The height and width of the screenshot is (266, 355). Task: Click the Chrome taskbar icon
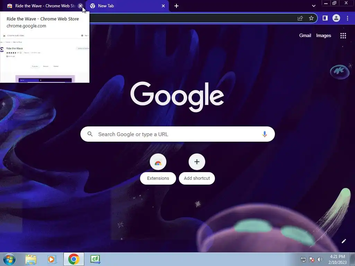tap(73, 259)
